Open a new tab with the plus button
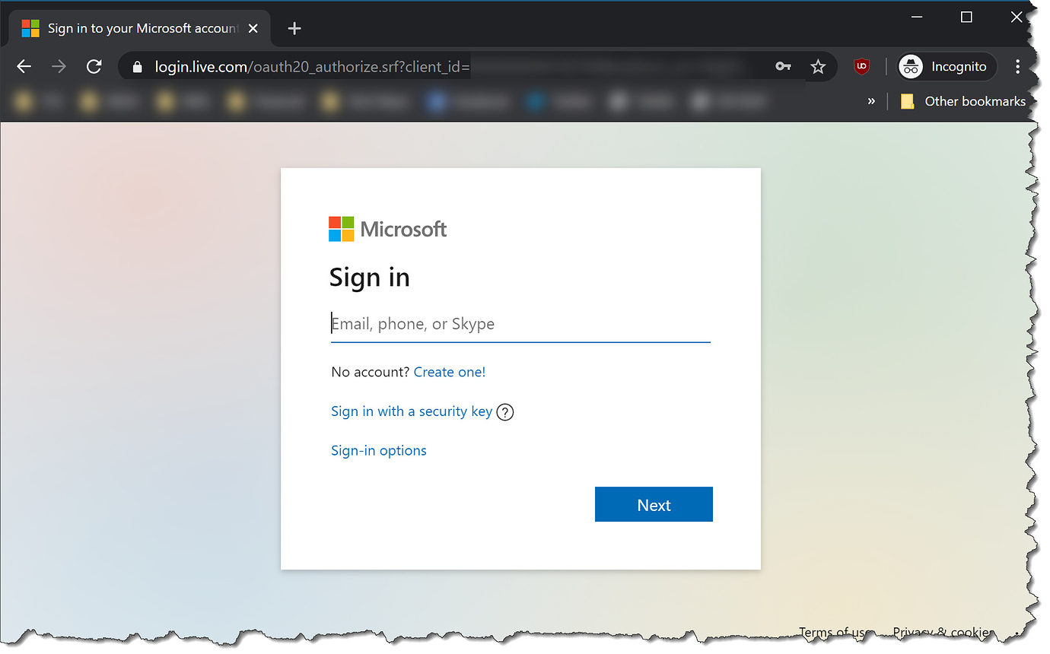Screen dimensions: 1050x654 [x=294, y=29]
